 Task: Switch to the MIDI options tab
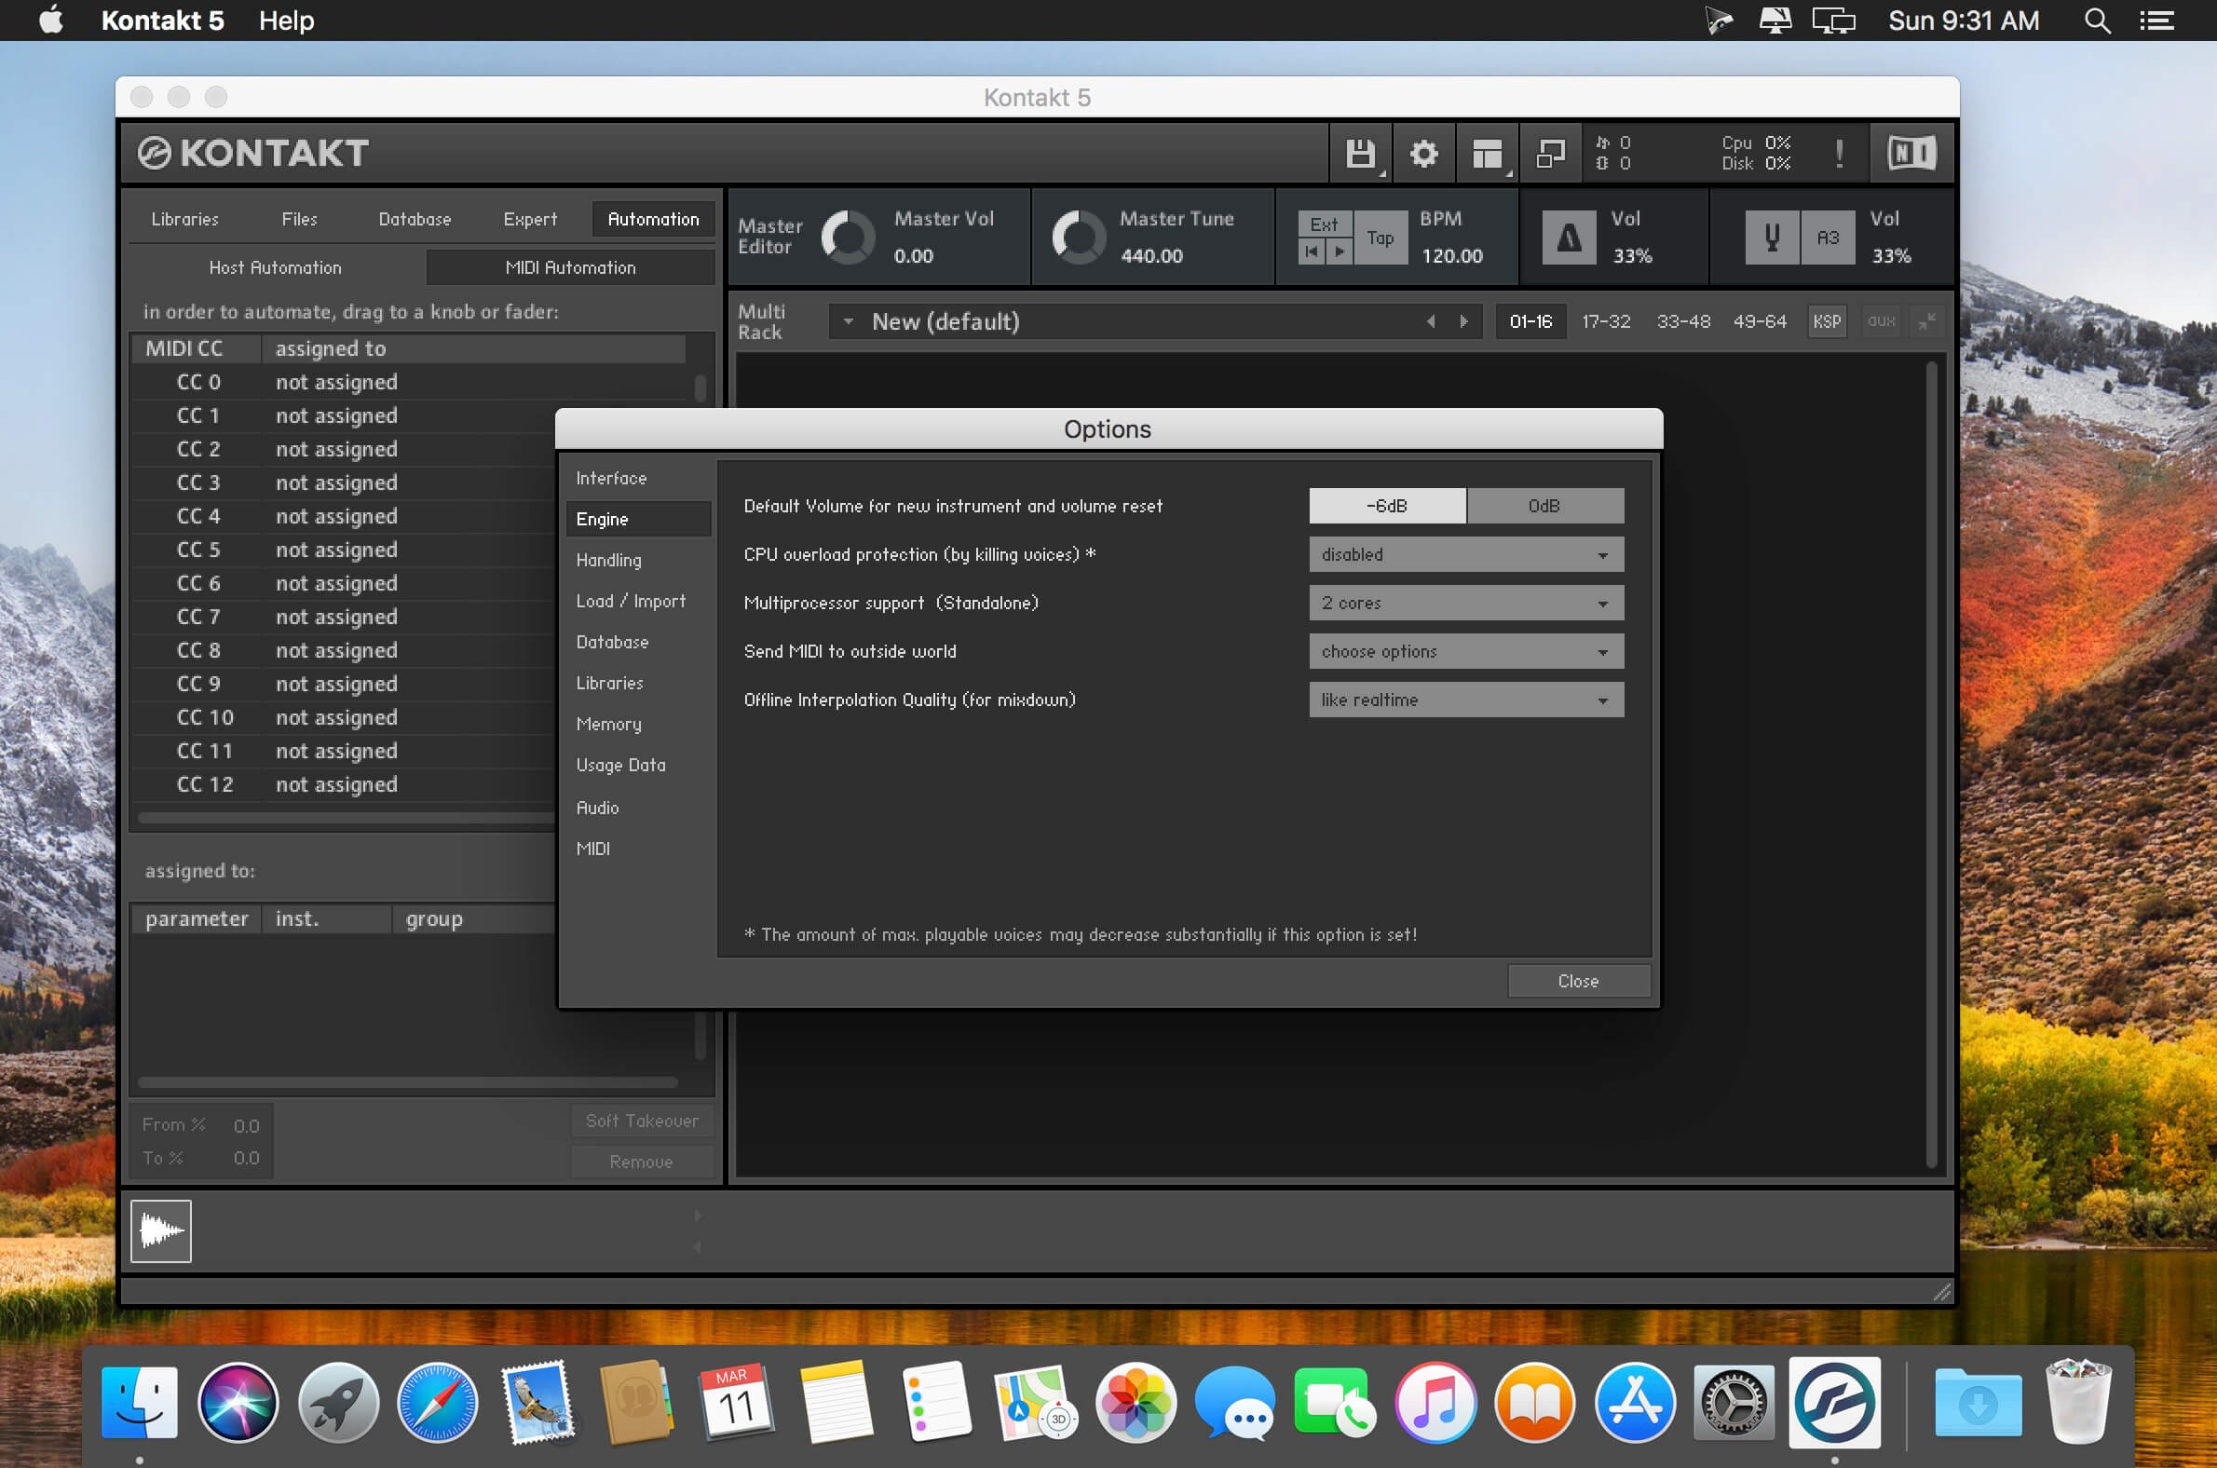pos(593,849)
